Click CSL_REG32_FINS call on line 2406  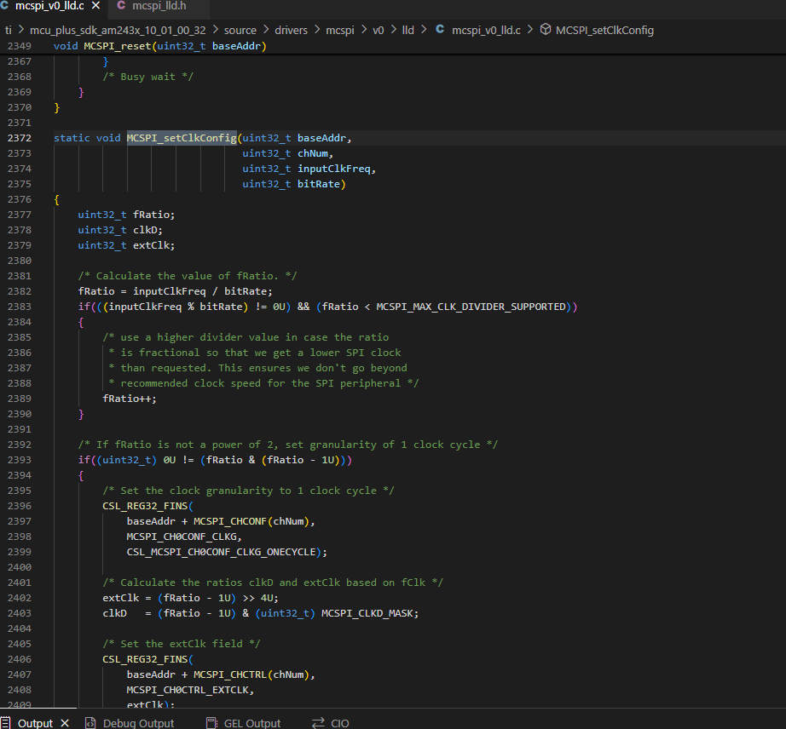(145, 659)
